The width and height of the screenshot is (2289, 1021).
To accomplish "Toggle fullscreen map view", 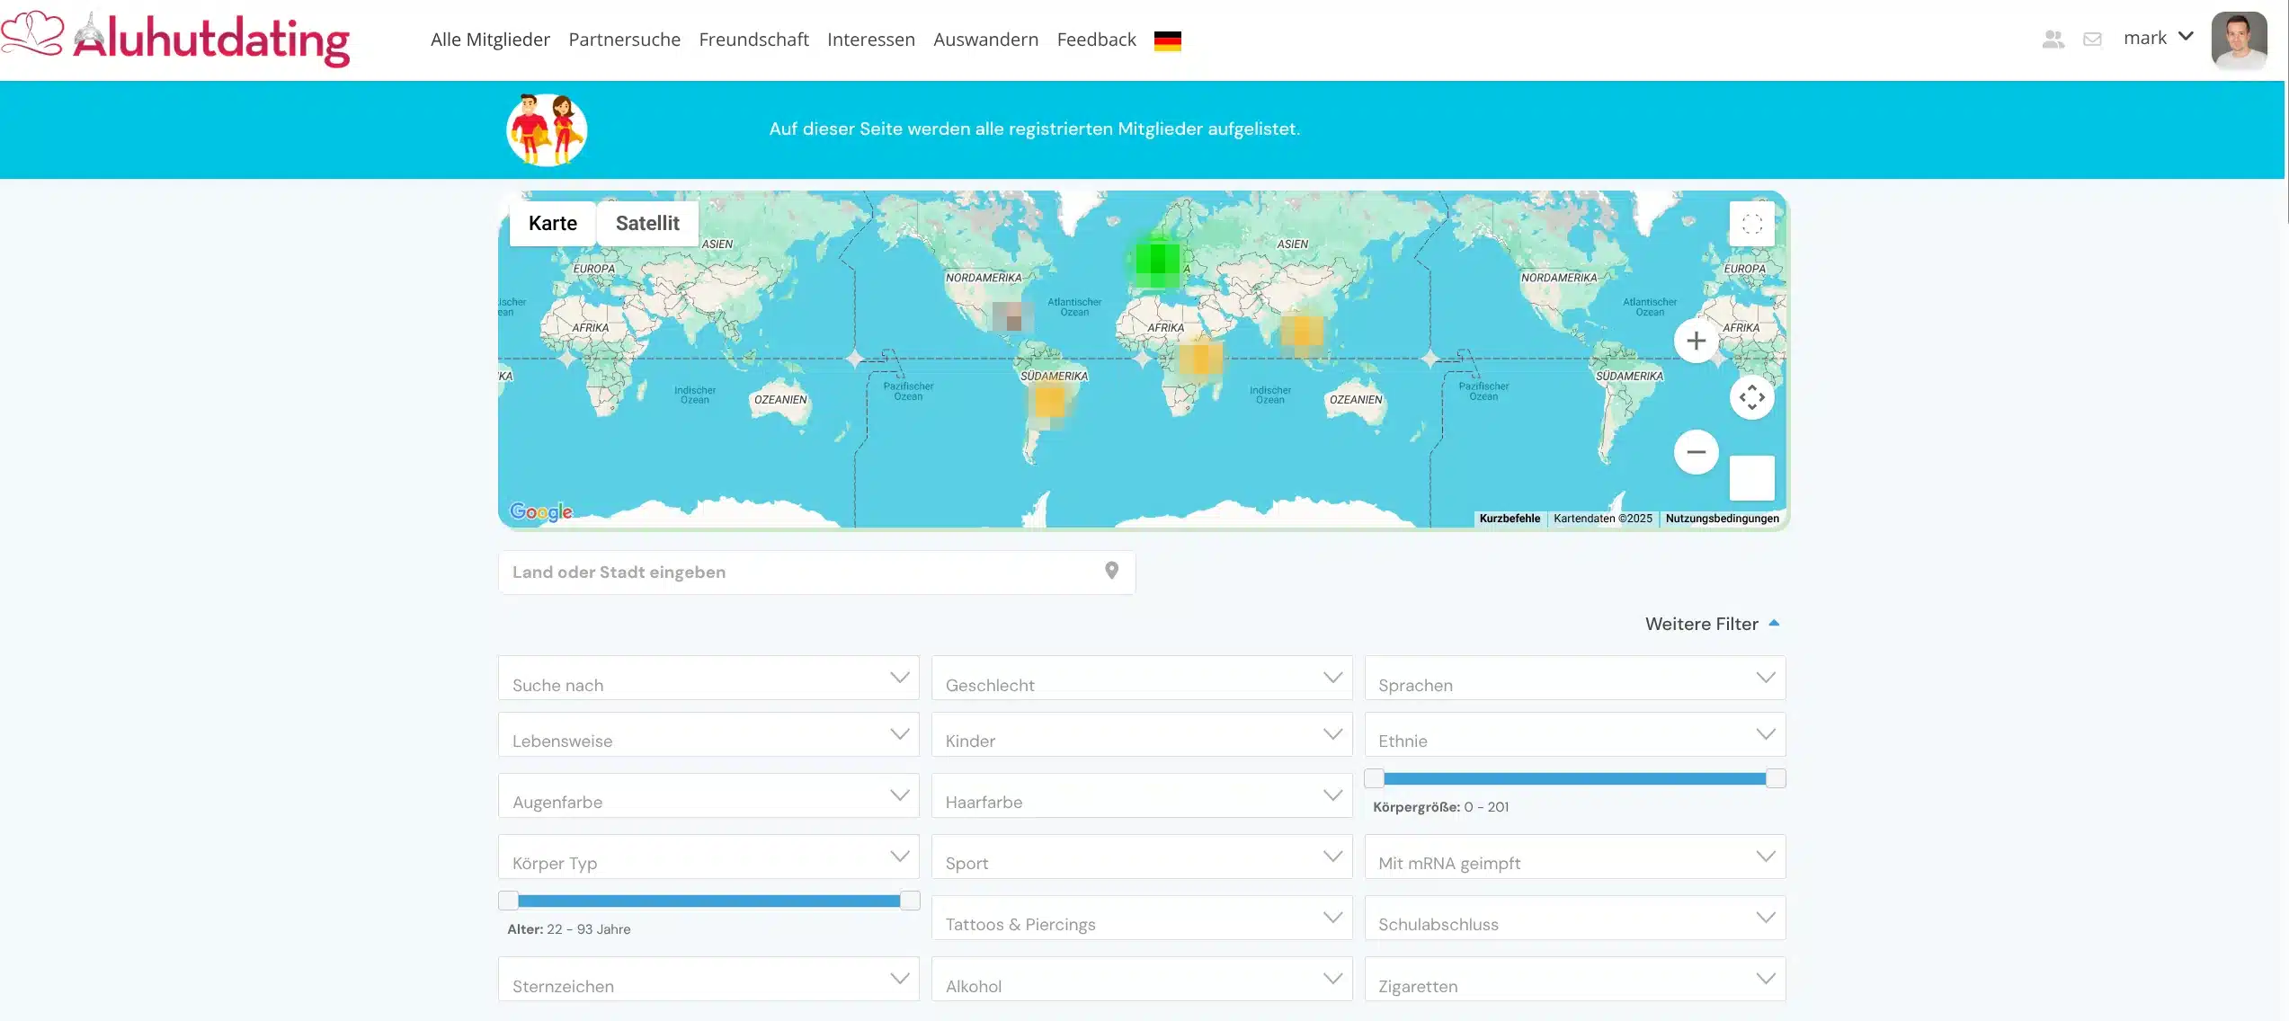I will (1751, 224).
